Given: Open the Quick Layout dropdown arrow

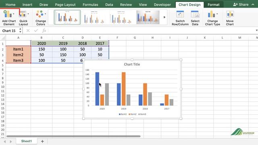Looking at the screenshot, I should tap(28, 14).
